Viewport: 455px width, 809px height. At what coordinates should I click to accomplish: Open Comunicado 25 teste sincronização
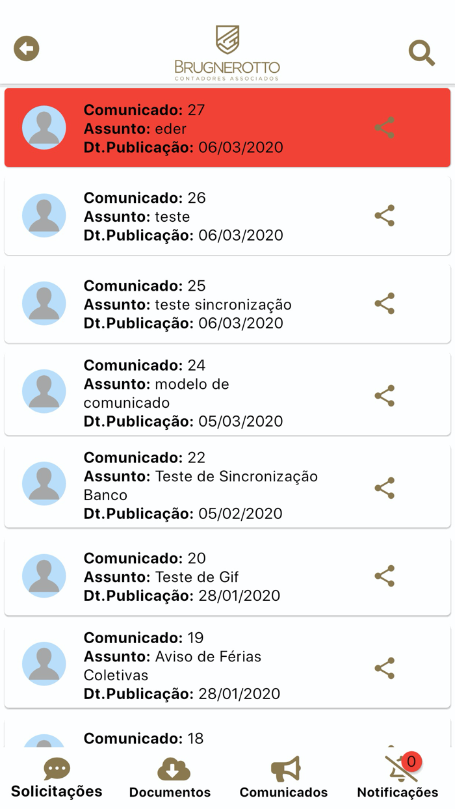pyautogui.click(x=214, y=304)
